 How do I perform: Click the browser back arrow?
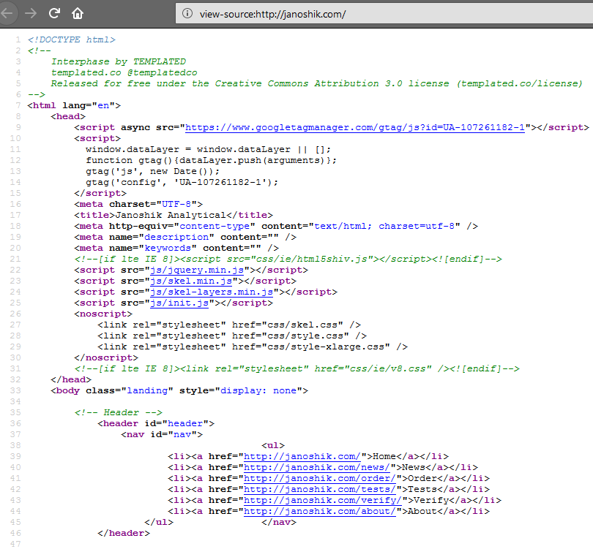coord(7,13)
